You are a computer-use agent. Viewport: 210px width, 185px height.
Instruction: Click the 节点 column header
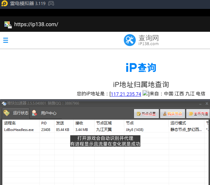pyautogui.click(x=146, y=123)
